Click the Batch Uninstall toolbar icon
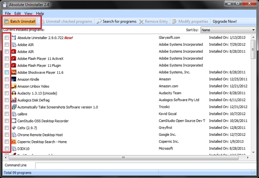The width and height of the screenshot is (259, 178). [x=7, y=22]
